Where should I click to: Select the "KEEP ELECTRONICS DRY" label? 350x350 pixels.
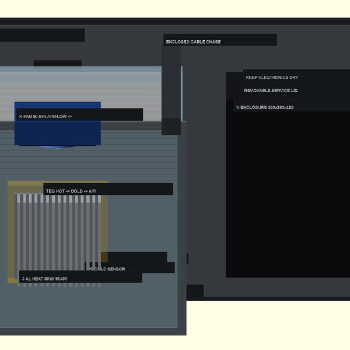tap(296, 76)
